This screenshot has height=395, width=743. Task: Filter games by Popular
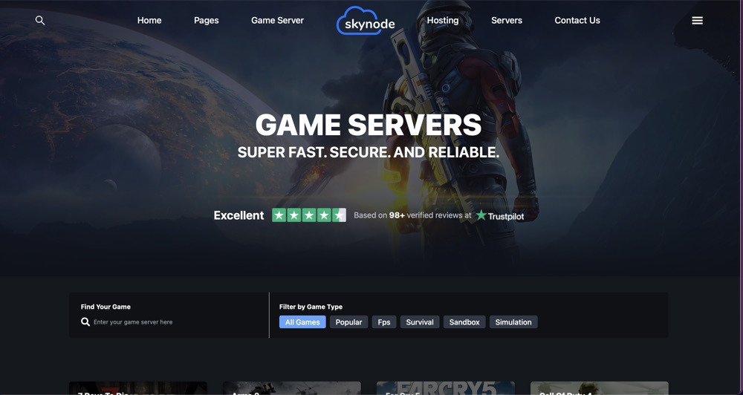[x=348, y=322]
